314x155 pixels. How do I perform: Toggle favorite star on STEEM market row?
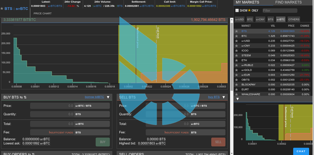pyautogui.click(x=236, y=55)
